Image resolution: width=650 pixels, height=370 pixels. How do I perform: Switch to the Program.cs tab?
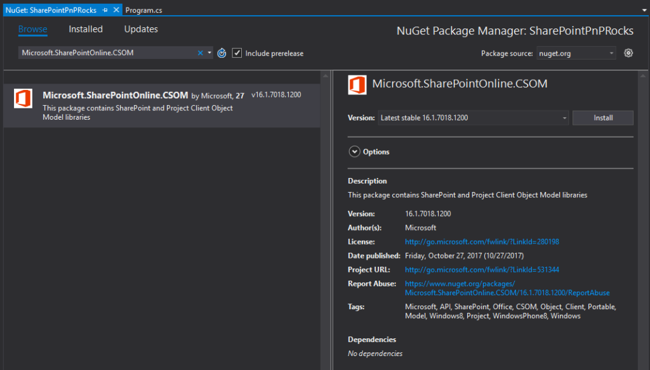[144, 10]
